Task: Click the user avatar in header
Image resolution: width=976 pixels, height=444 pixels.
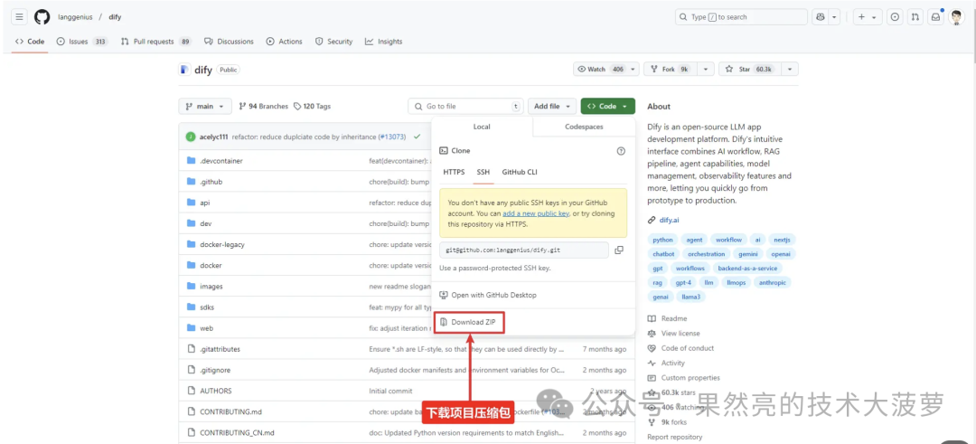Action: pyautogui.click(x=957, y=17)
